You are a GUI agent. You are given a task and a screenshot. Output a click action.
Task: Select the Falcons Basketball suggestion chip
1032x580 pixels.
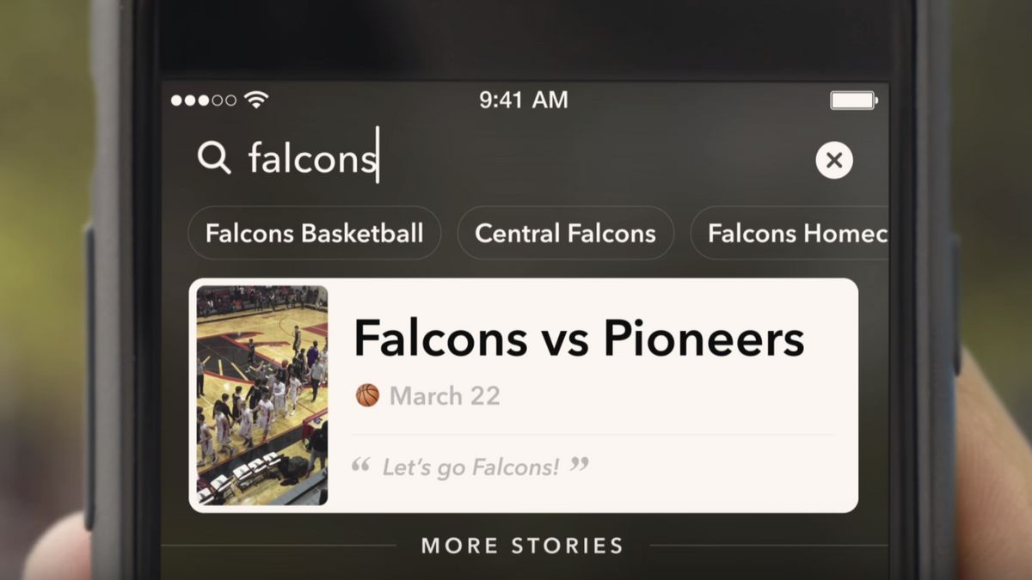pyautogui.click(x=314, y=233)
